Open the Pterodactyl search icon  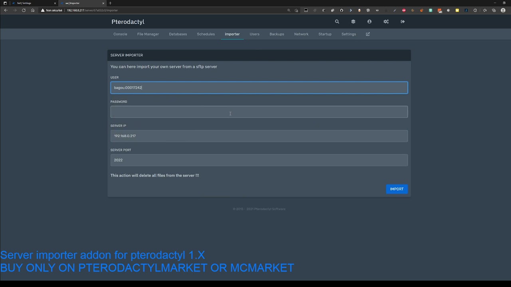pos(337,22)
